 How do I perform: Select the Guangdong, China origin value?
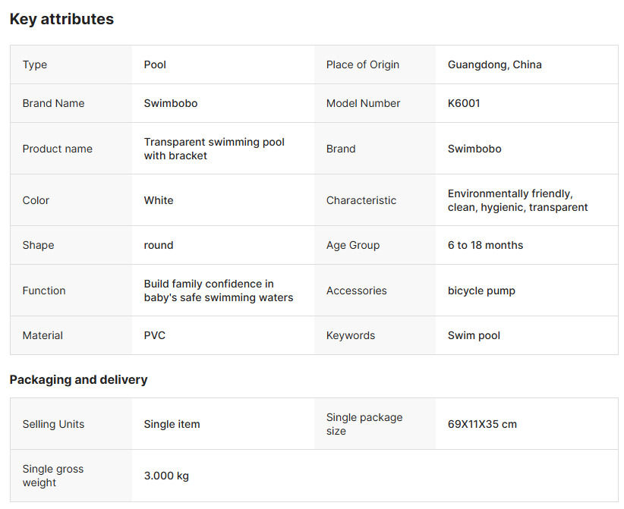click(494, 64)
